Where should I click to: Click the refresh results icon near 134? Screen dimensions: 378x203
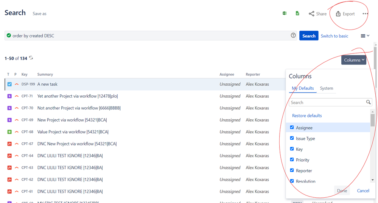tap(31, 58)
